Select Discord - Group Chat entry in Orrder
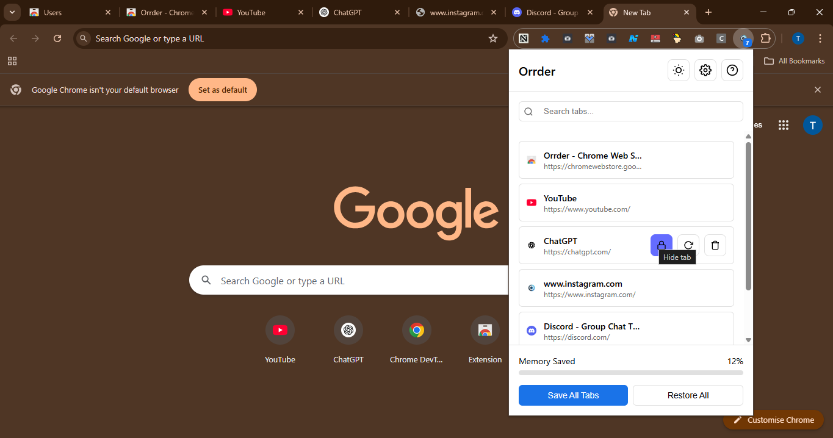 pyautogui.click(x=626, y=328)
